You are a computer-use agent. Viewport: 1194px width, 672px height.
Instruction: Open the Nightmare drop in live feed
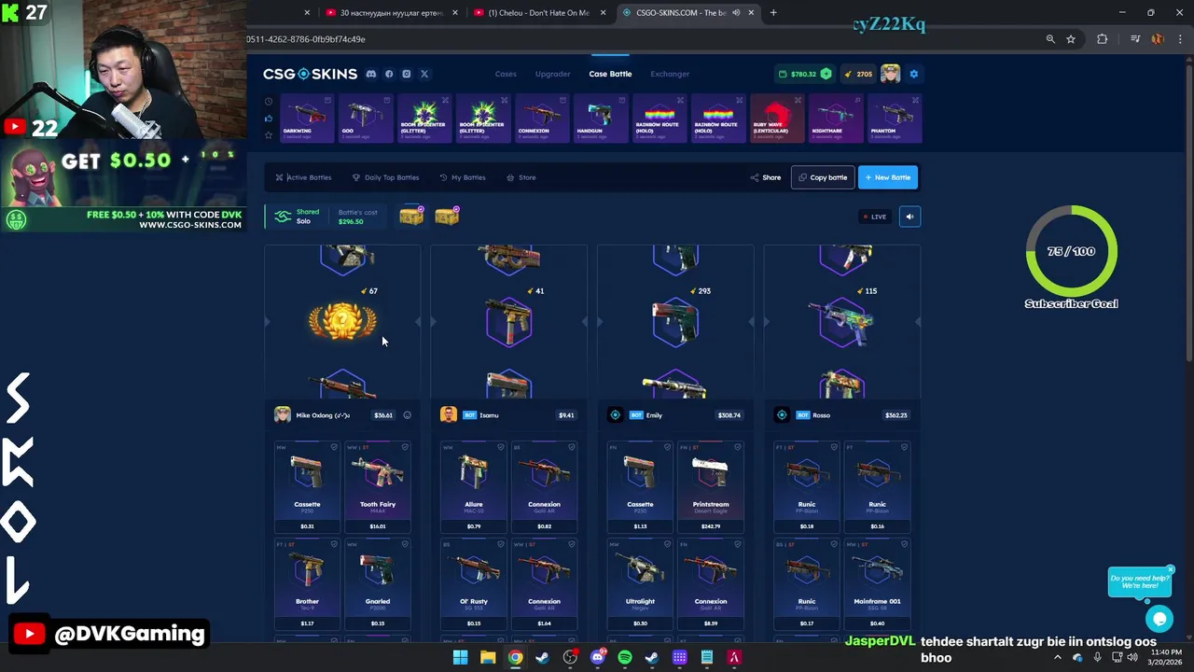836,119
